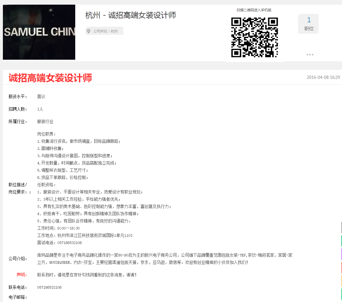Click the location pin icon

(x=89, y=31)
